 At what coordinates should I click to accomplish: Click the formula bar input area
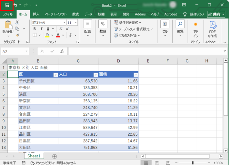[x=146, y=51]
